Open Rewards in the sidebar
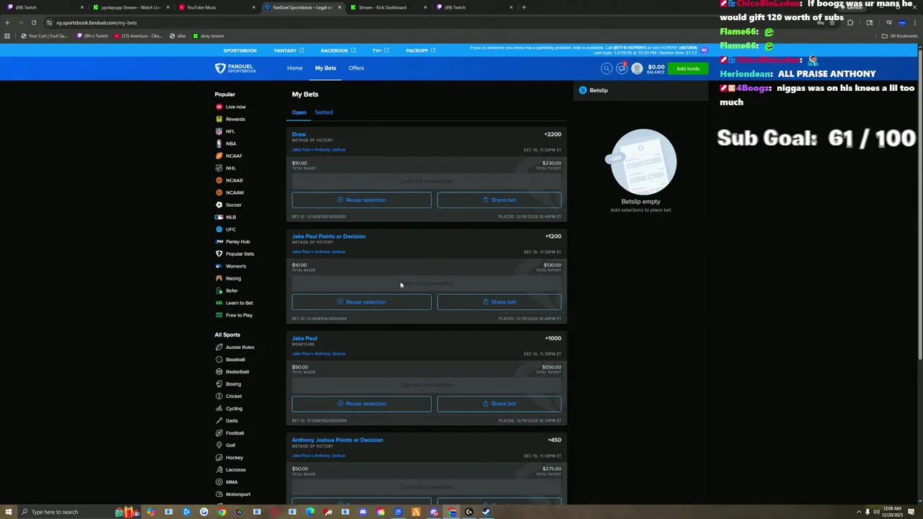Image resolution: width=923 pixels, height=519 pixels. tap(235, 119)
